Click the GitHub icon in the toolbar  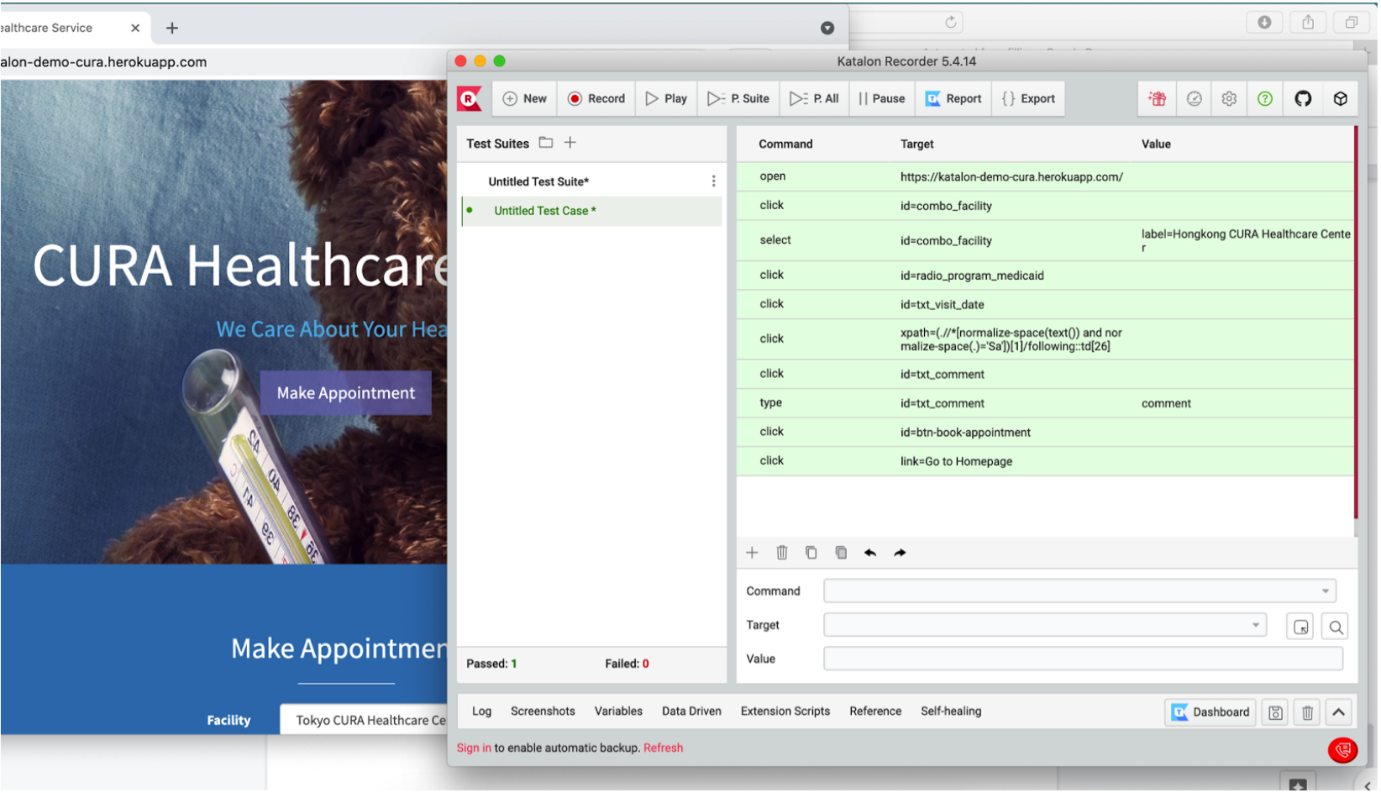tap(1305, 99)
